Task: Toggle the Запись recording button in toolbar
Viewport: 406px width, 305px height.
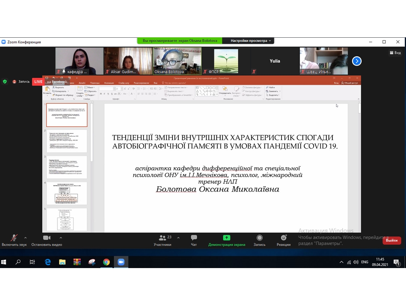Action: tap(259, 240)
